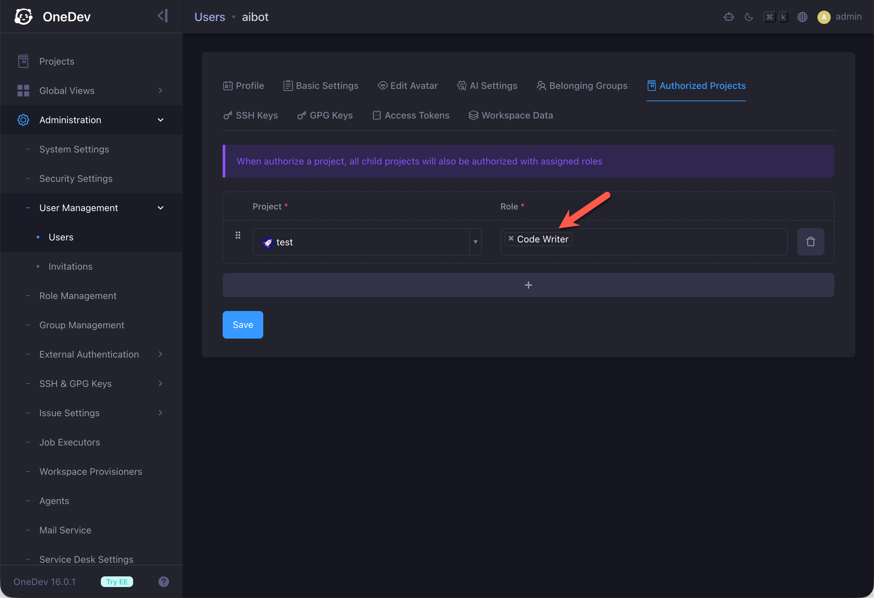Switch to the AI Settings tab

(x=487, y=86)
